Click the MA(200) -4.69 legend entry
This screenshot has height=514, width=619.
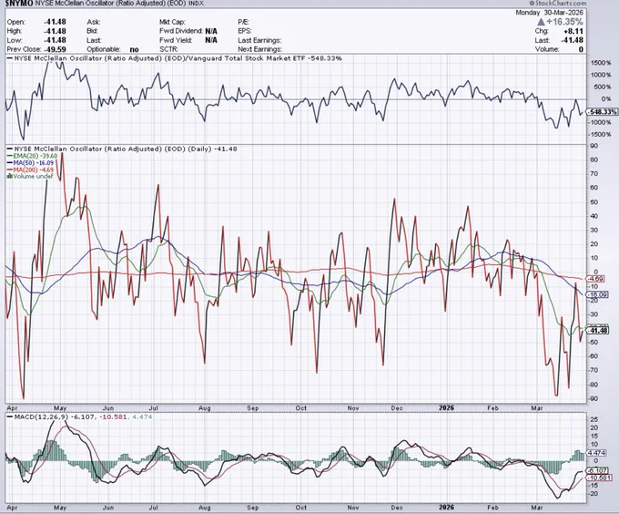click(30, 170)
